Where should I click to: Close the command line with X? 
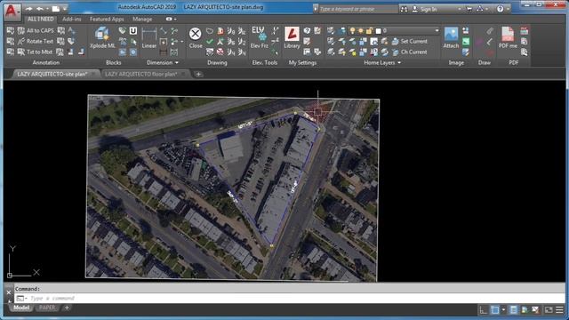[x=9, y=292]
